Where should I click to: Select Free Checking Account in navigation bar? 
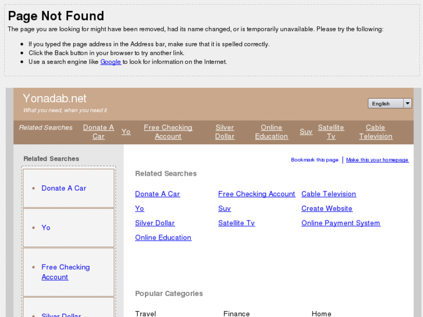(x=168, y=132)
